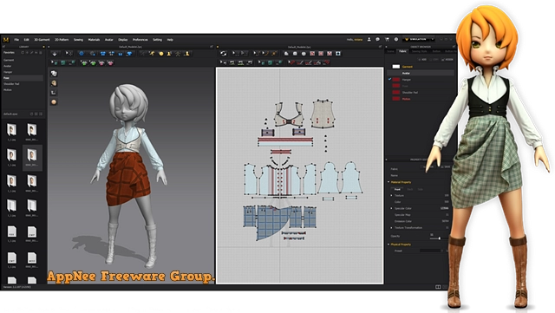The width and height of the screenshot is (555, 313).
Task: Click the red sewing tool in 2D toolbar
Action: pos(291,62)
